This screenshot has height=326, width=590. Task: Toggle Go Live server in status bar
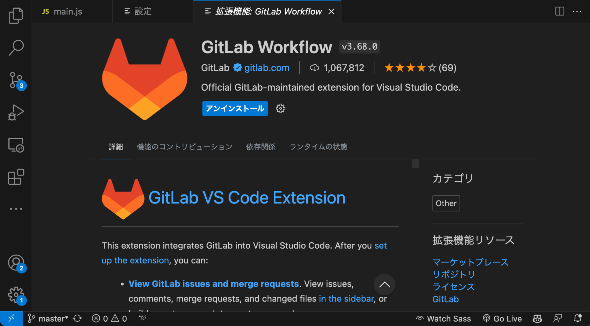tap(502, 319)
